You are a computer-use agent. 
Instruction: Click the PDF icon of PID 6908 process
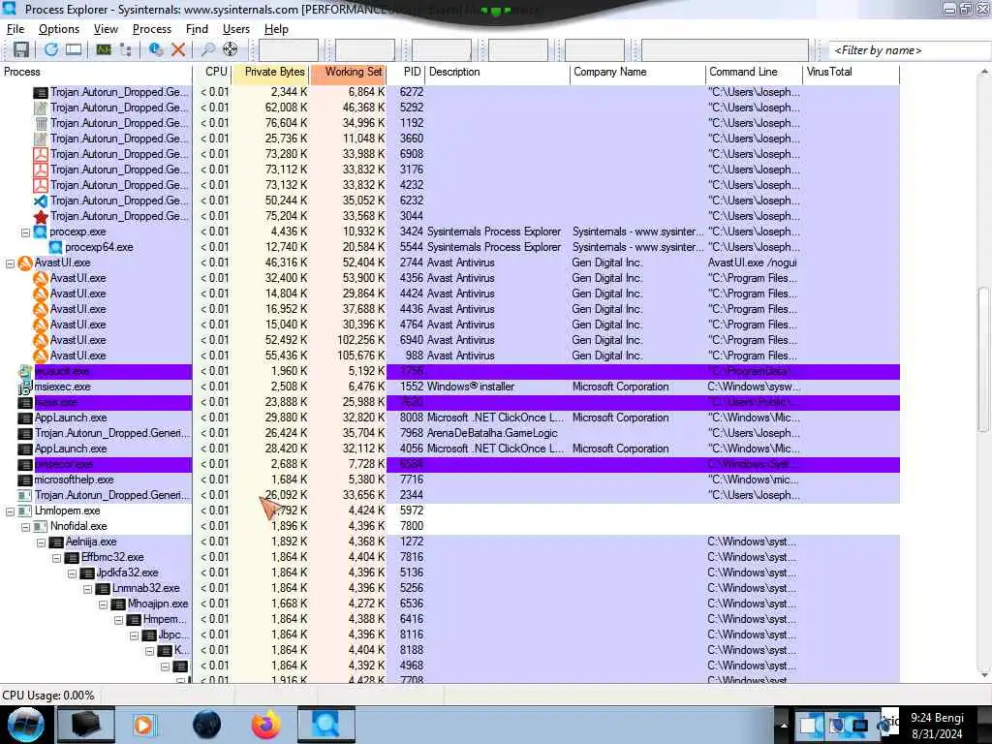[41, 154]
